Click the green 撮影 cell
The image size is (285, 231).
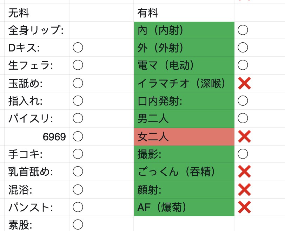[184, 154]
